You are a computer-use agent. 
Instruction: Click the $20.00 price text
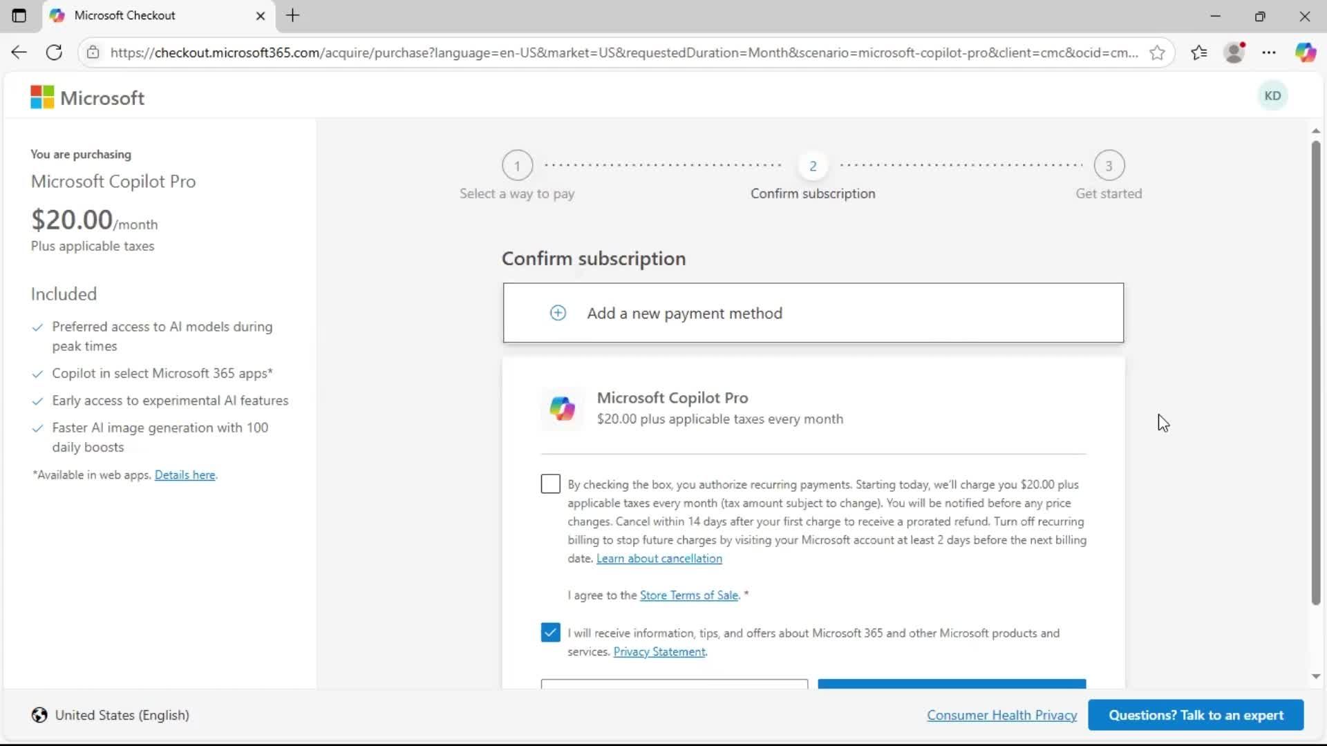click(72, 220)
